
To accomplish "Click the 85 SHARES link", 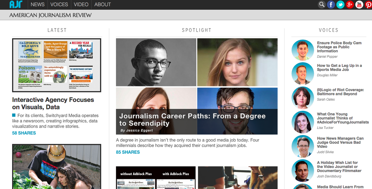I will point(128,152).
